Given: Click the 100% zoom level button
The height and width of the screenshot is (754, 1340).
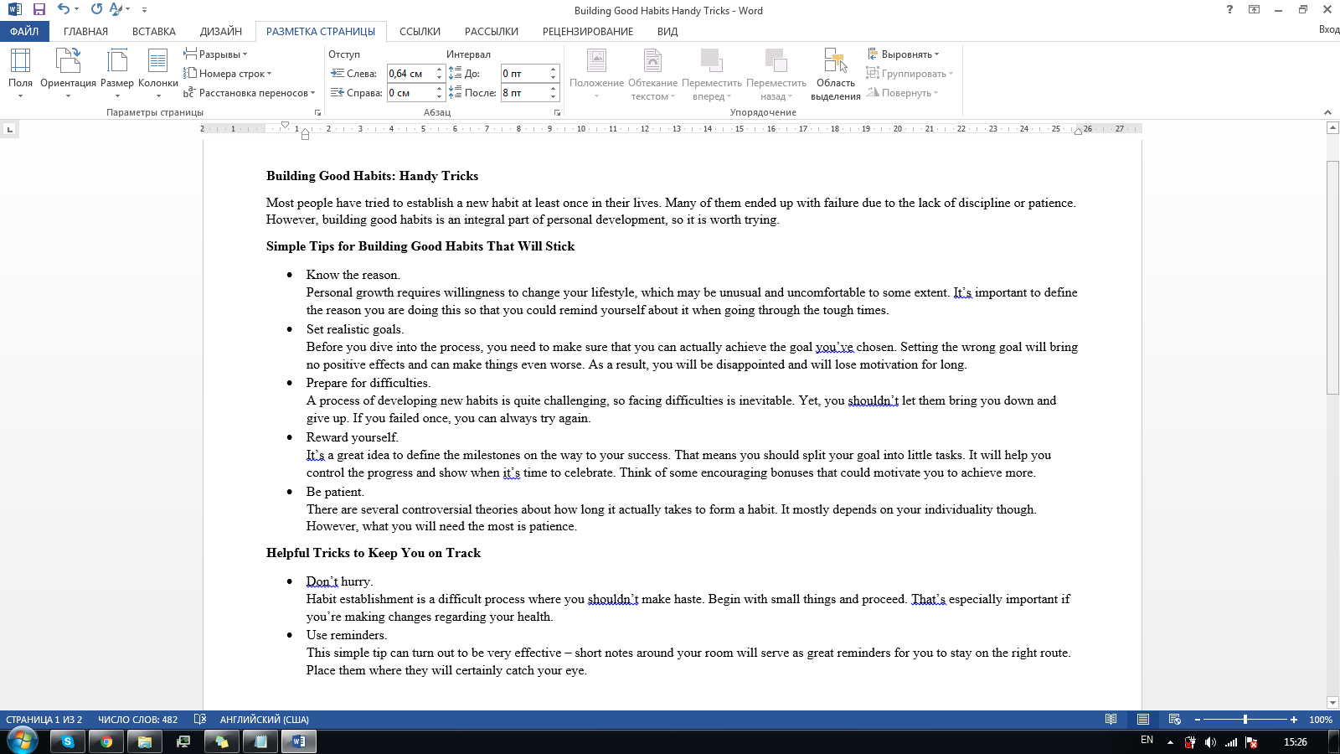Looking at the screenshot, I should (1321, 720).
